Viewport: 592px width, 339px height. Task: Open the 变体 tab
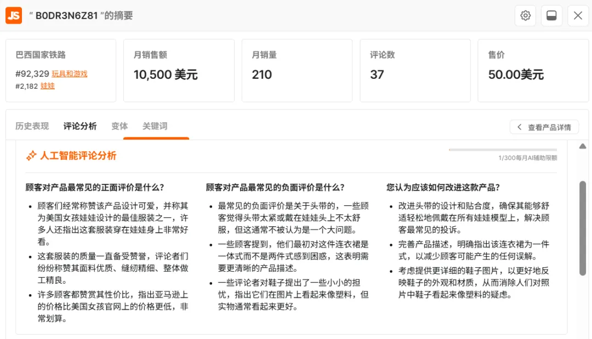click(119, 125)
